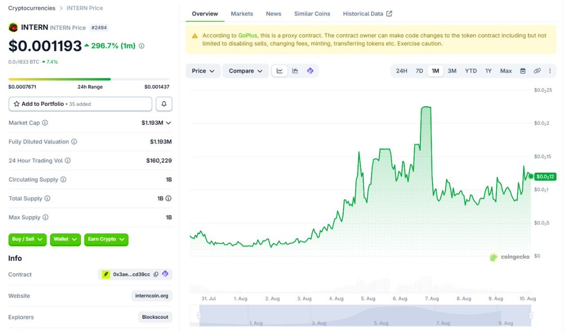The height and width of the screenshot is (332, 567).
Task: Open the purple TradingView-style chart icon
Action: pyautogui.click(x=310, y=71)
